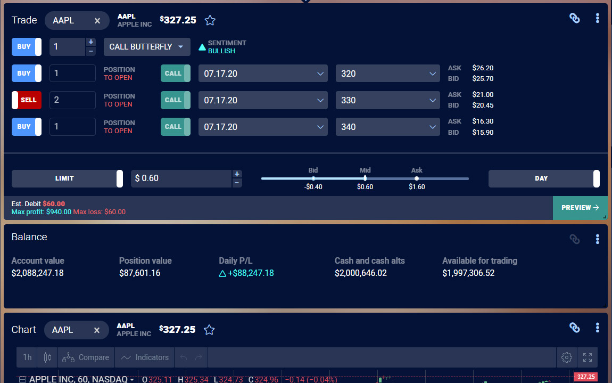Open the 1h chart interval selector
Viewport: 612px width, 383px height.
click(27, 357)
